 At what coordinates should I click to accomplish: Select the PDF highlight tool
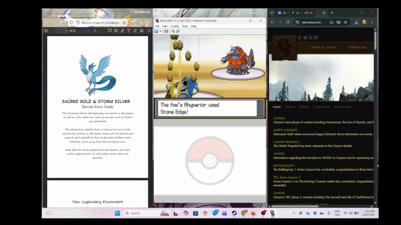(122, 31)
